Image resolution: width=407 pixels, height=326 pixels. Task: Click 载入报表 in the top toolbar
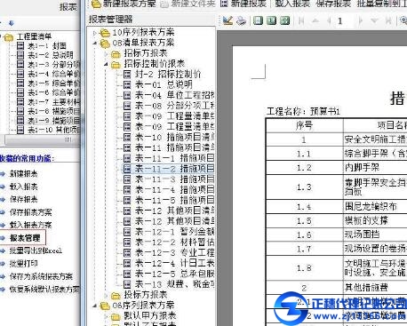pos(292,4)
